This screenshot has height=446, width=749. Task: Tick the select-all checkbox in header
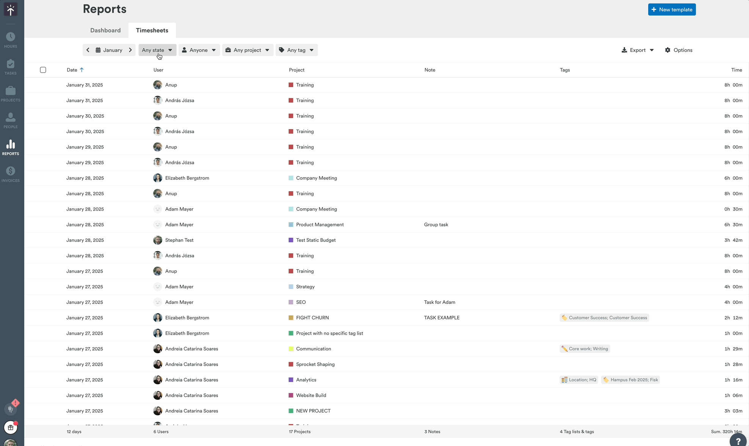(x=43, y=70)
